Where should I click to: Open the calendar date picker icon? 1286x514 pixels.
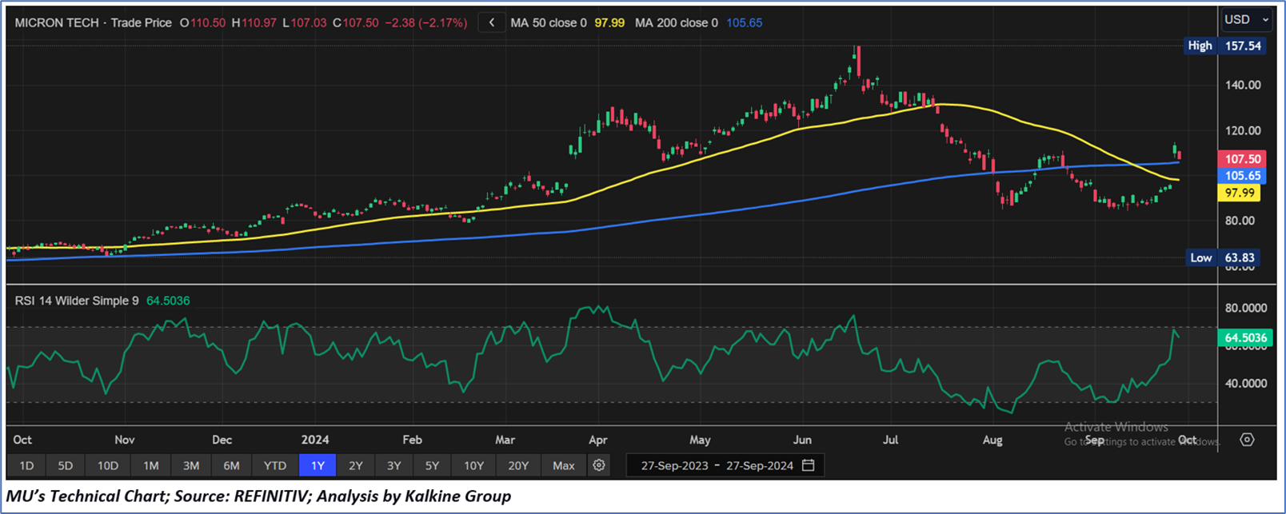click(809, 465)
